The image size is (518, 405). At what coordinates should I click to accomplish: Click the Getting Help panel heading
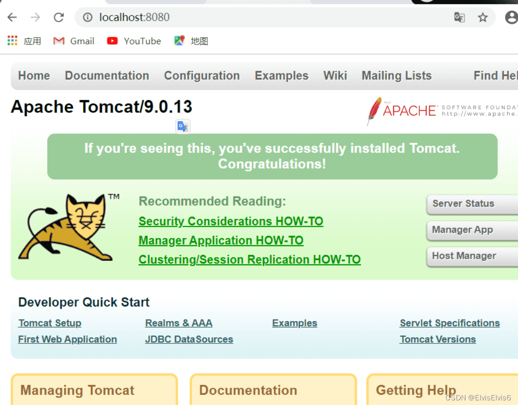[x=416, y=390]
